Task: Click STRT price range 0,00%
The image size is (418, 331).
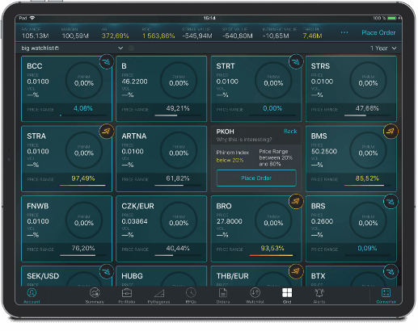Action: [x=272, y=108]
